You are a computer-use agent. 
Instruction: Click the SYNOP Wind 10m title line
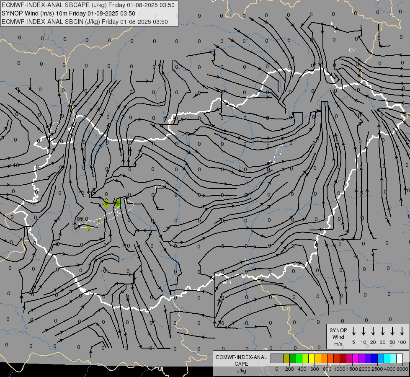[68, 13]
